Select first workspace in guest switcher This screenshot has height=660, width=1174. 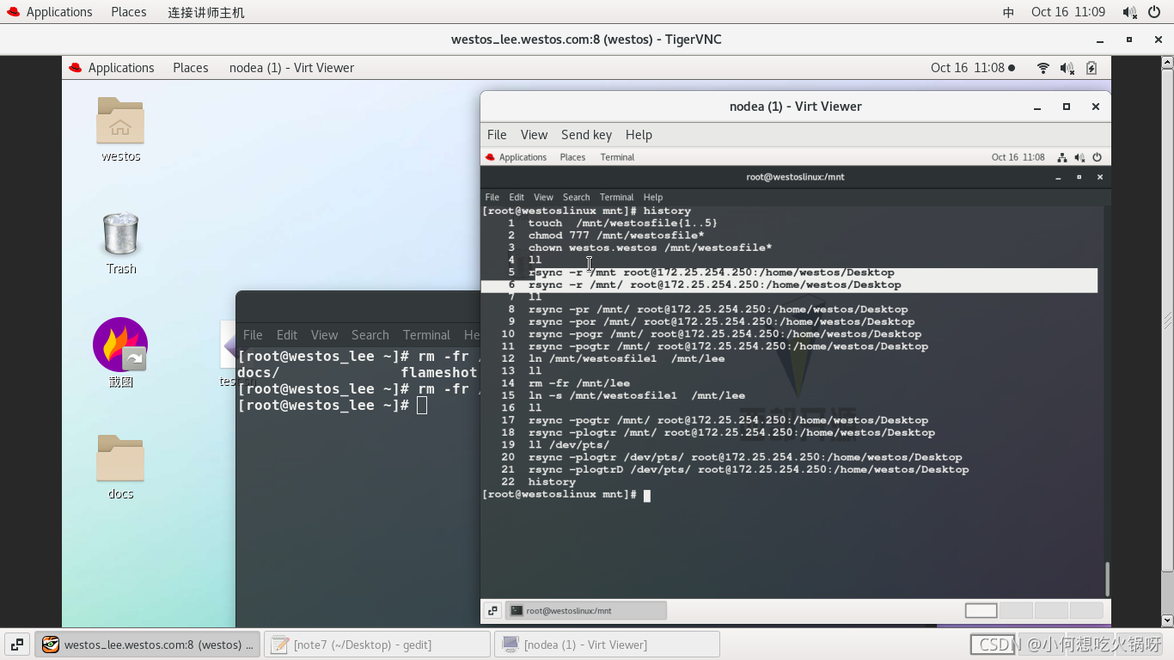click(x=981, y=611)
